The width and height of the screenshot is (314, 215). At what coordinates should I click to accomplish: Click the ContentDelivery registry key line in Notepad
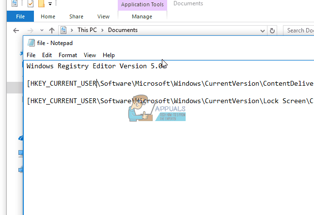170,83
